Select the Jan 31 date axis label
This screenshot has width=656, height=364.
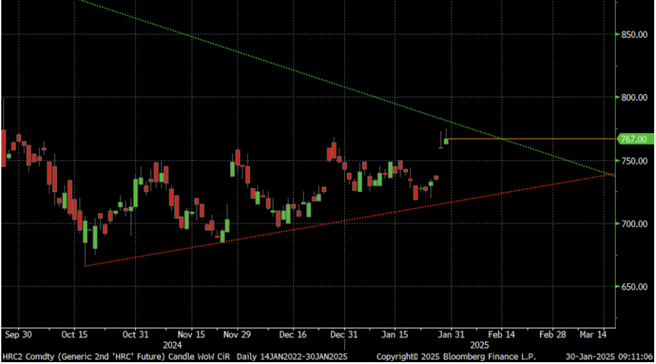(x=450, y=335)
